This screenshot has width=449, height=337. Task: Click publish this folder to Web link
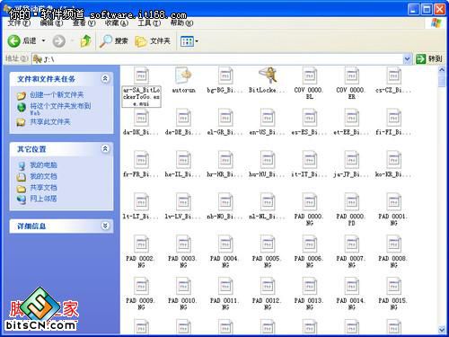click(x=60, y=109)
